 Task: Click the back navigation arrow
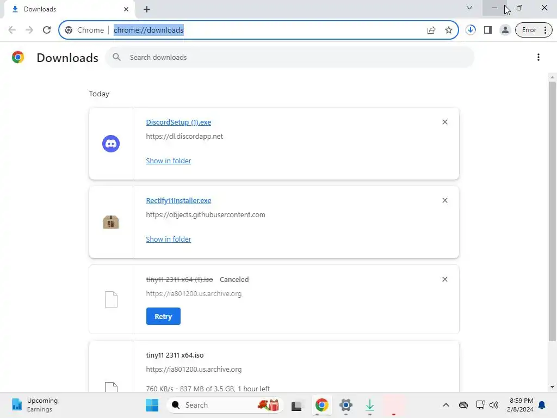[12, 30]
